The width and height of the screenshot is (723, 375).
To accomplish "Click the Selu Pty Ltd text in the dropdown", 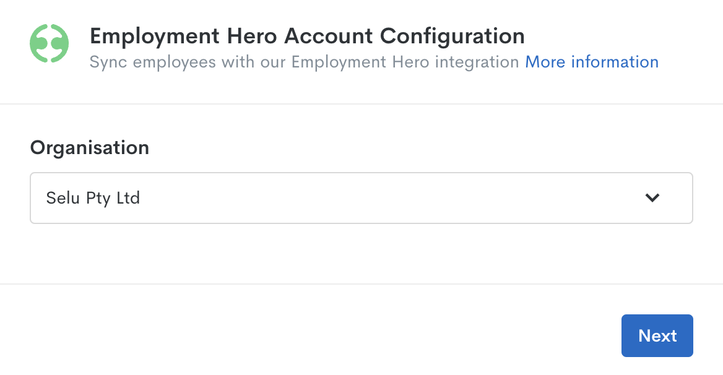I will (93, 198).
